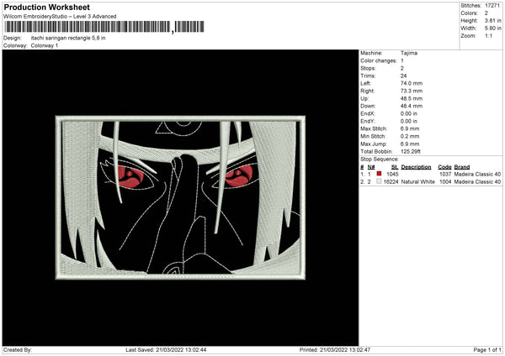
Task: Click the Trims value '24'
Action: tap(403, 76)
